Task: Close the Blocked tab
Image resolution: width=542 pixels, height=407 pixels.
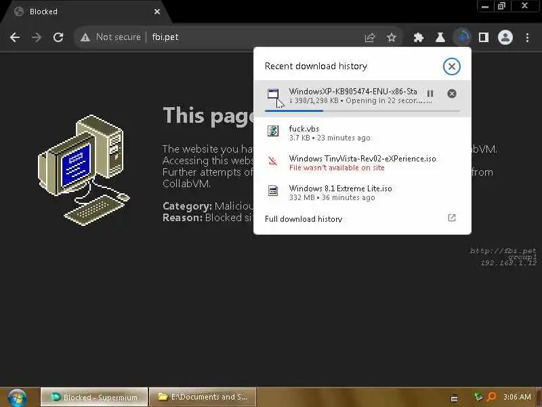Action: click(x=157, y=12)
